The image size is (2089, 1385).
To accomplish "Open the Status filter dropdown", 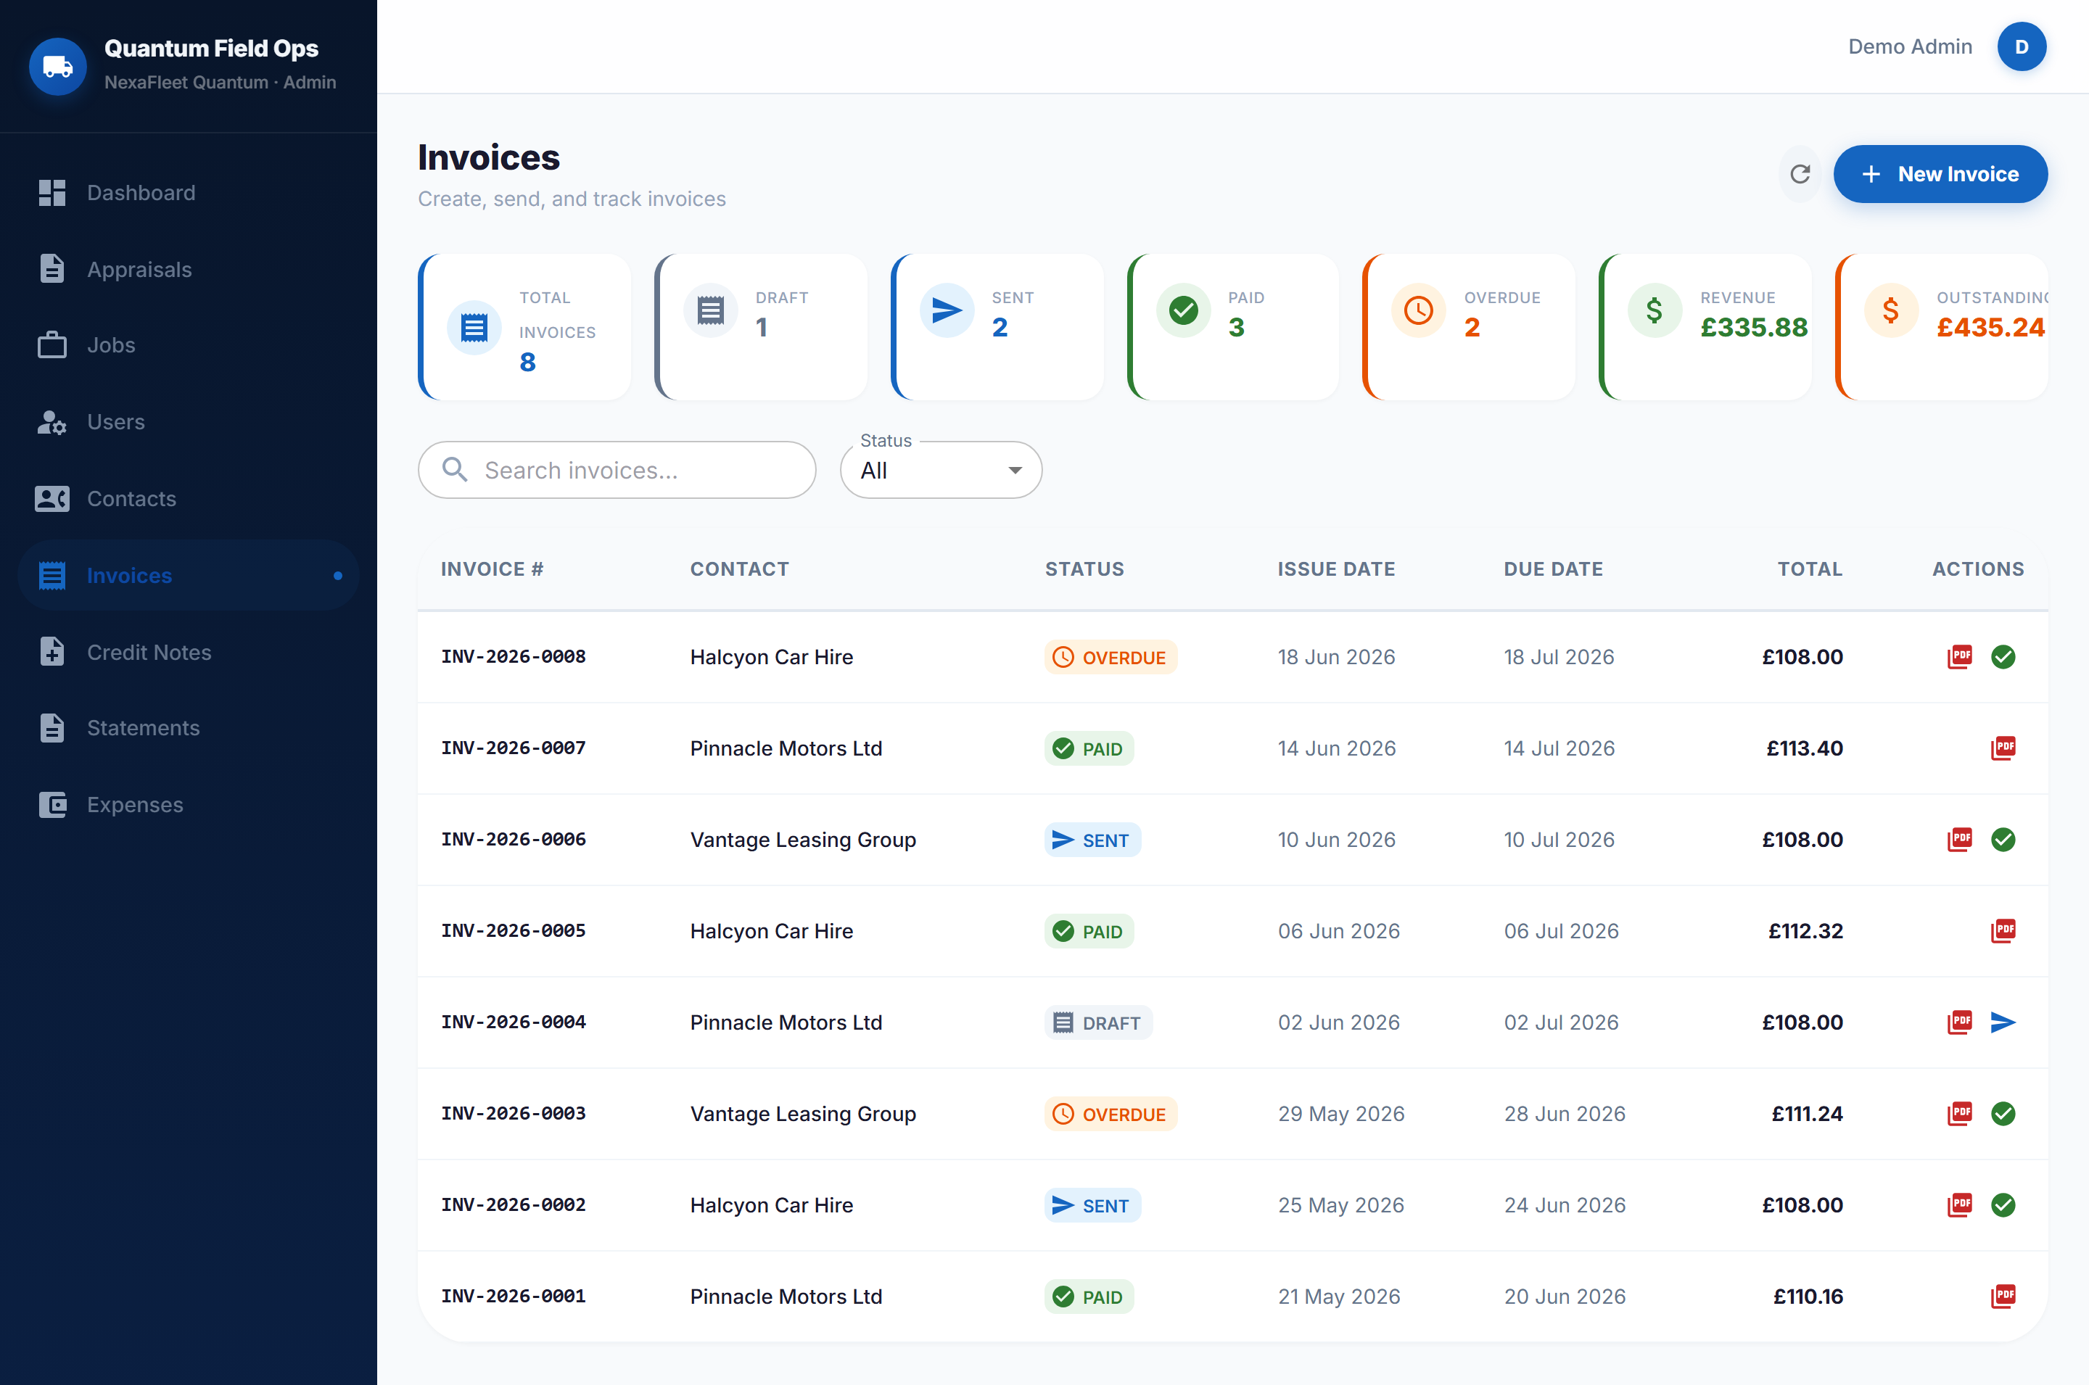I will [941, 470].
